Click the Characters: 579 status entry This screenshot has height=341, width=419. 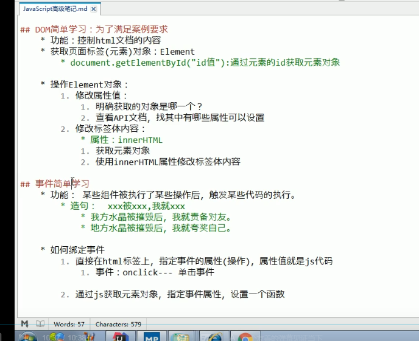[118, 324]
